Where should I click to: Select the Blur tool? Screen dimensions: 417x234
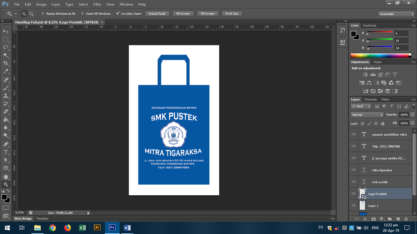coord(6,127)
